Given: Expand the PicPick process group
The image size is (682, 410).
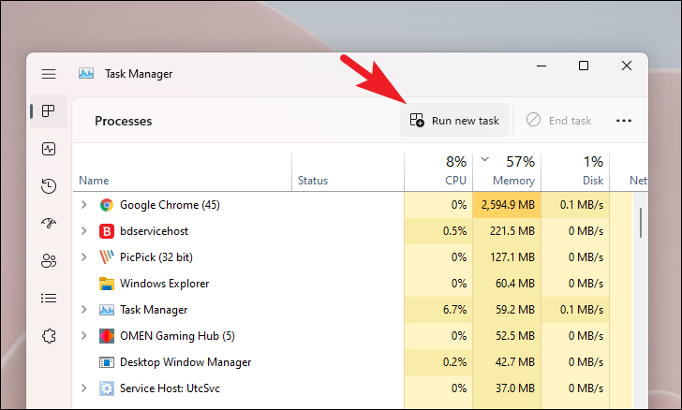Looking at the screenshot, I should [84, 257].
